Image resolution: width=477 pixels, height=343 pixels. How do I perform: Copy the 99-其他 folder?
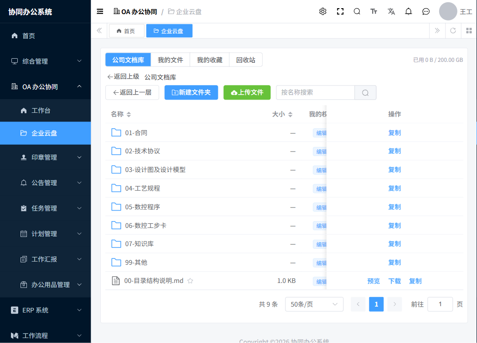(x=394, y=262)
